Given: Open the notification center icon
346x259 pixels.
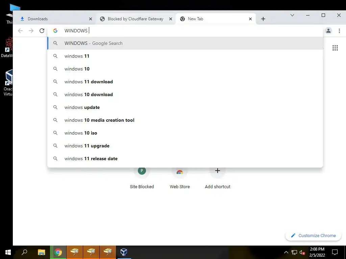Looking at the screenshot, I should tap(335, 252).
